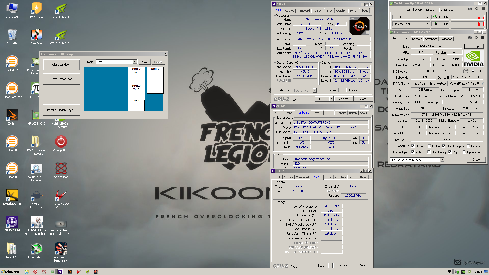Click refresh icon in GPU-Z Graphics Card window

pos(476,38)
